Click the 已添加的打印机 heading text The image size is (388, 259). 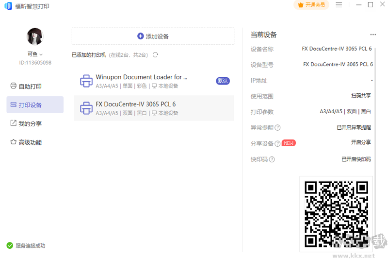click(x=89, y=55)
